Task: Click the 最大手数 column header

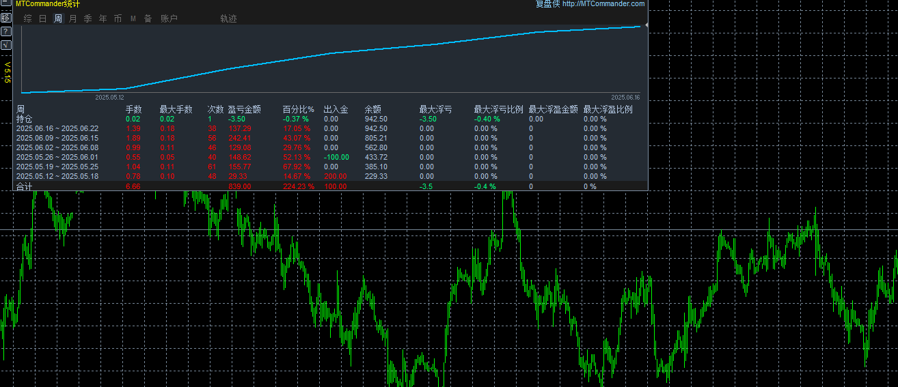Action: pyautogui.click(x=176, y=109)
